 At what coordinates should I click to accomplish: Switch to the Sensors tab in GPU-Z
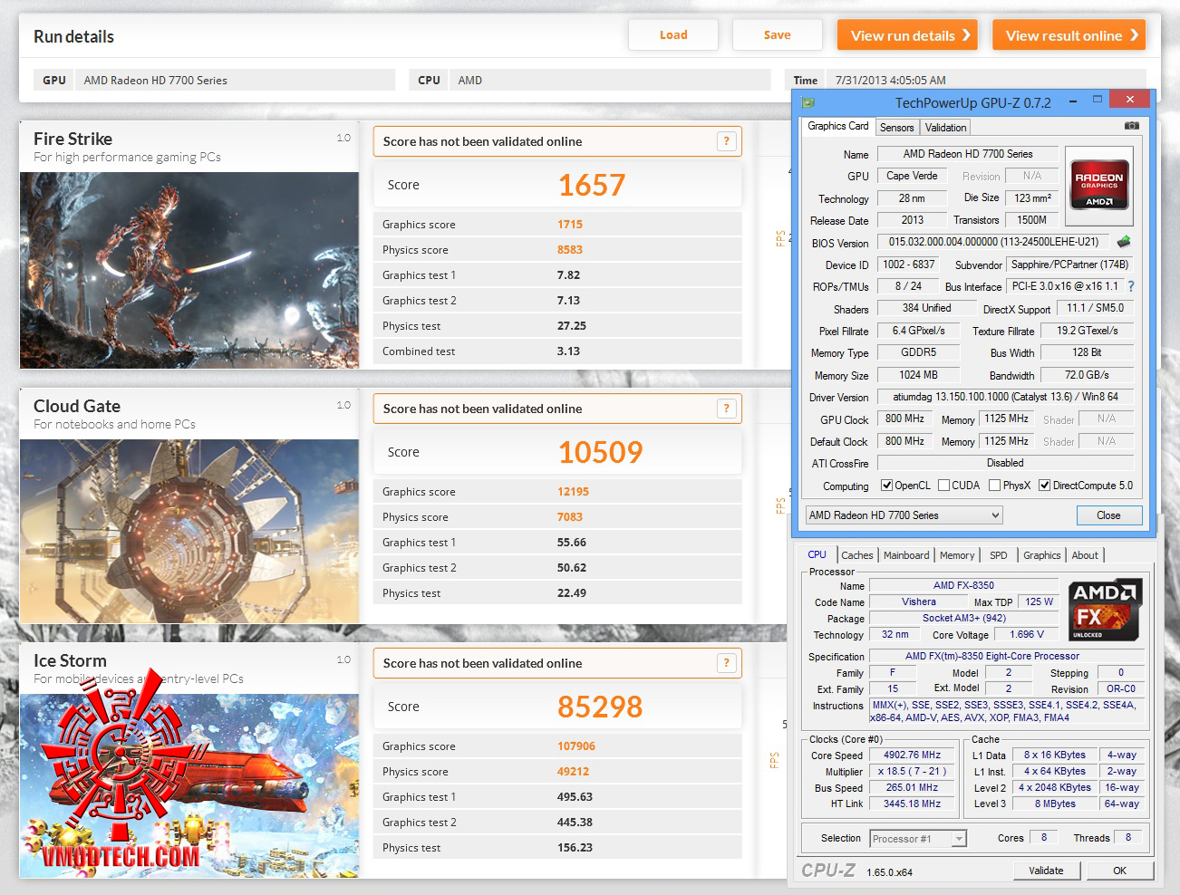(x=897, y=128)
